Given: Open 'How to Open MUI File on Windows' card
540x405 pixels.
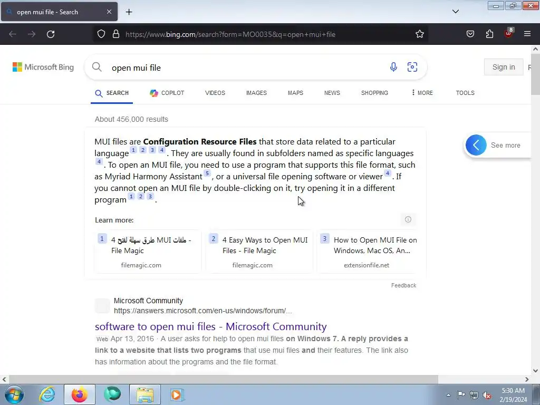Looking at the screenshot, I should [367, 252].
